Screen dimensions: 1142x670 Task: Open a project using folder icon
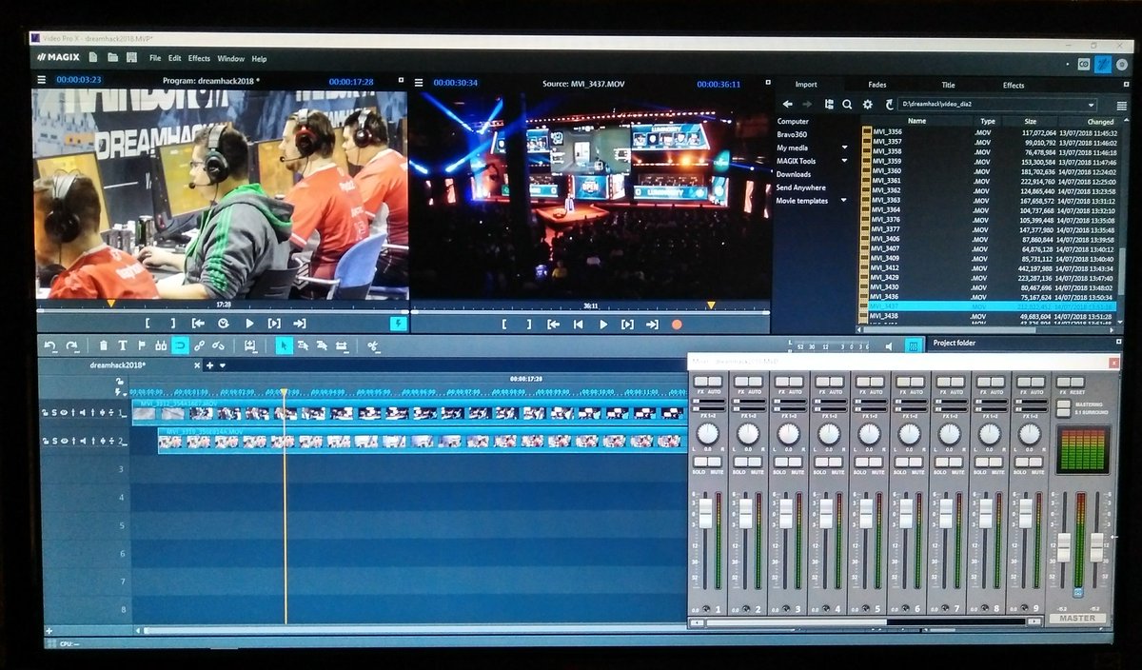coord(112,58)
